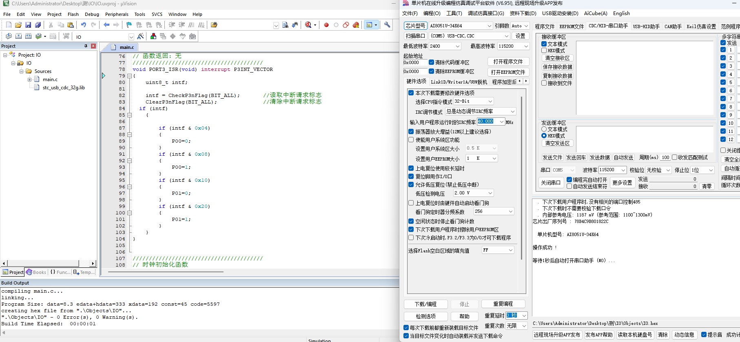This screenshot has height=342, width=740.
Task: Uncheck 本次下载需要修改硬件选项
Action: point(411,93)
